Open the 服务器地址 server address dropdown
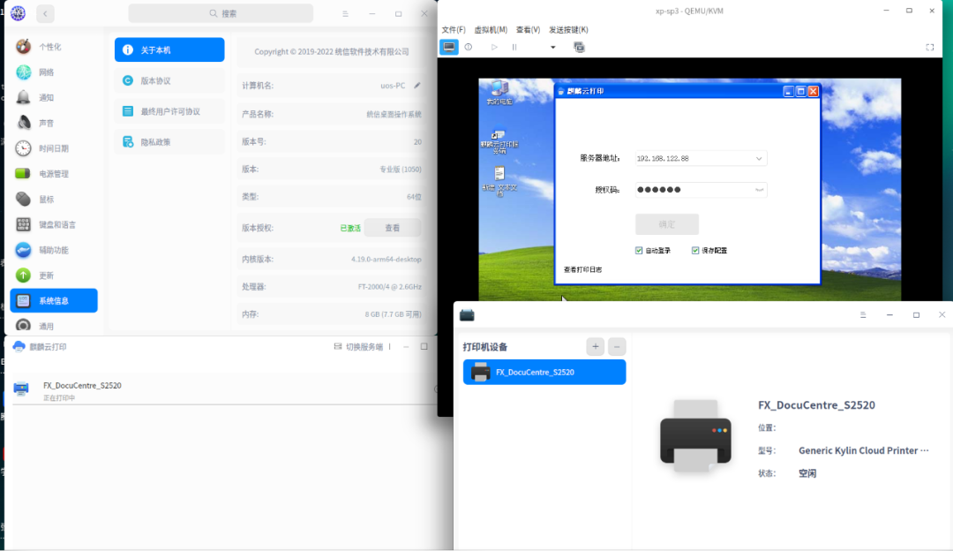The image size is (953, 551). point(757,158)
